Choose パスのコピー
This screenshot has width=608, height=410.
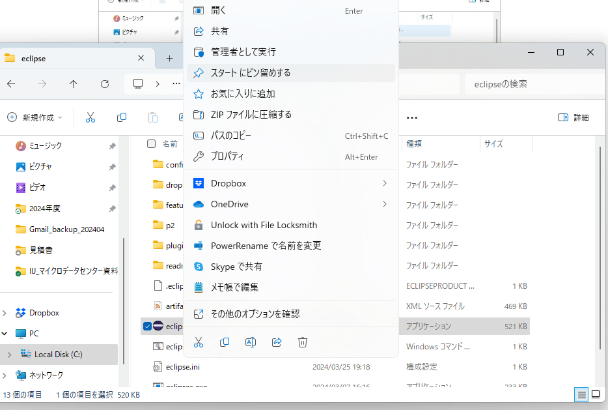pyautogui.click(x=291, y=136)
